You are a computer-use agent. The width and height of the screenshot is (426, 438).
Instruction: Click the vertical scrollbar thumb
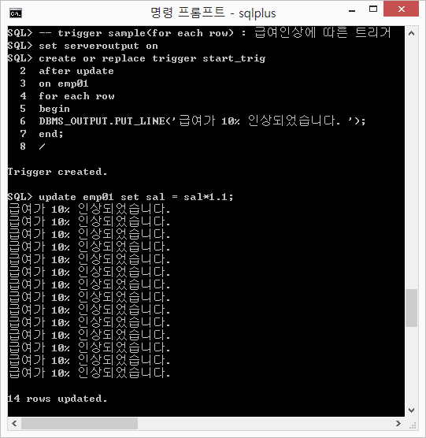[411, 308]
